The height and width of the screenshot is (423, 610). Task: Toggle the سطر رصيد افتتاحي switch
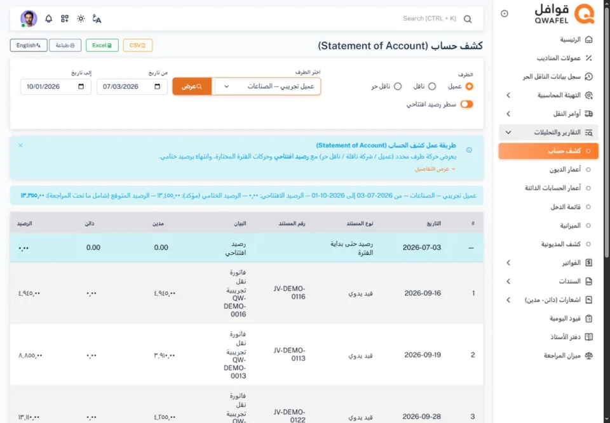pos(466,104)
